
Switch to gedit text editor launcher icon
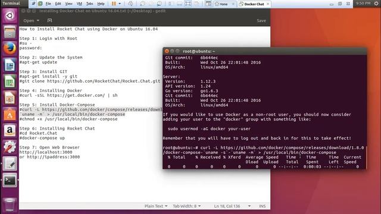click(10, 164)
